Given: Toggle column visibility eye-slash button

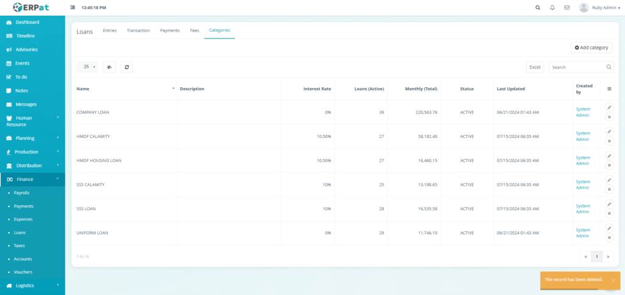Looking at the screenshot, I should point(109,67).
